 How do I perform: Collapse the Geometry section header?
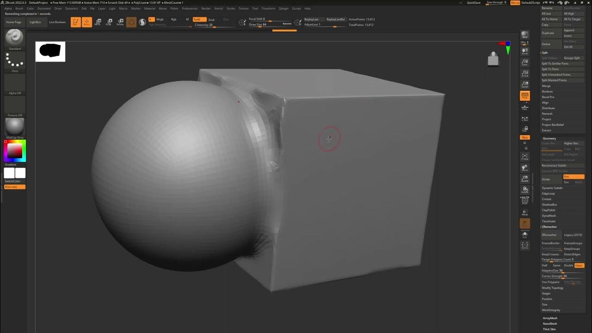[549, 138]
